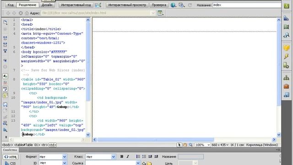
Task: Open the 100% zoom level dropdown
Action: click(x=202, y=145)
